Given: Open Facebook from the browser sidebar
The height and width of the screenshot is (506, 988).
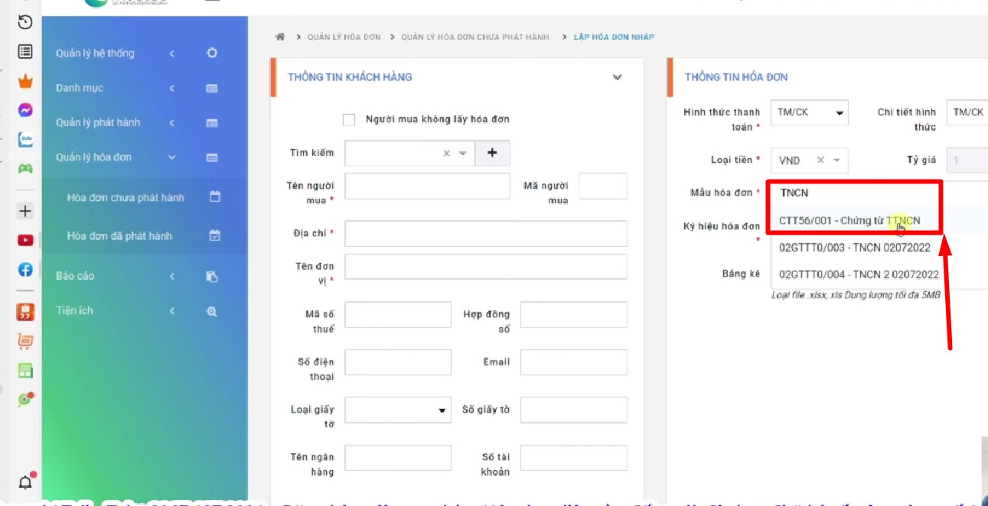Looking at the screenshot, I should click(25, 270).
